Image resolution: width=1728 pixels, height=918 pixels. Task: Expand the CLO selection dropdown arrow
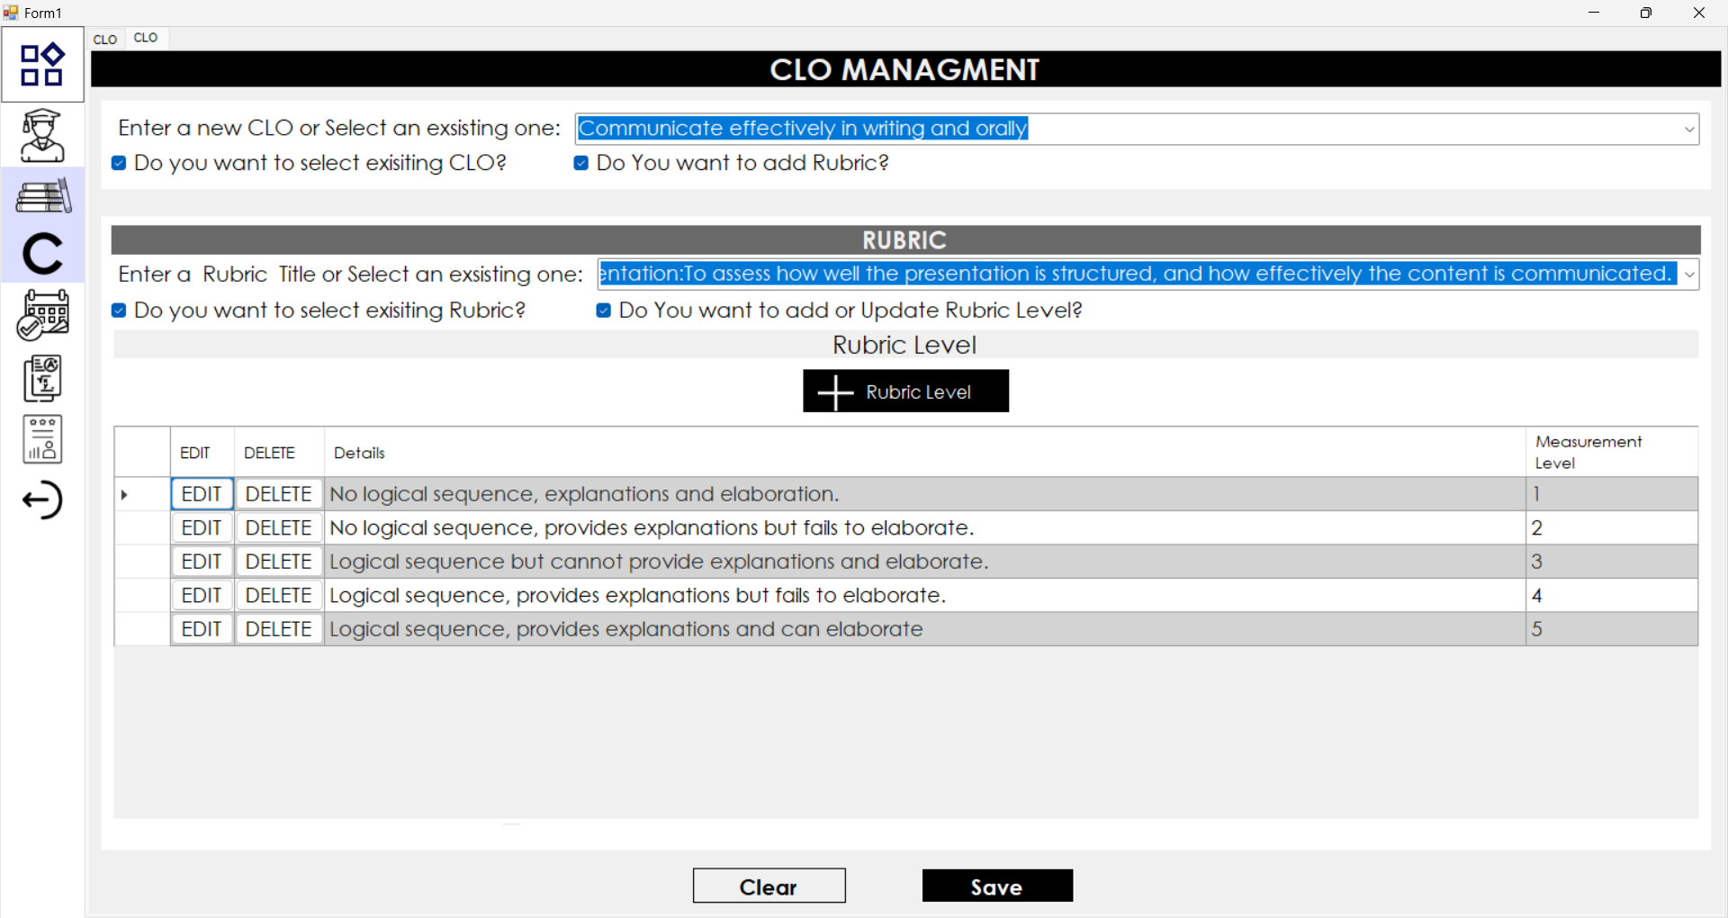coord(1688,130)
